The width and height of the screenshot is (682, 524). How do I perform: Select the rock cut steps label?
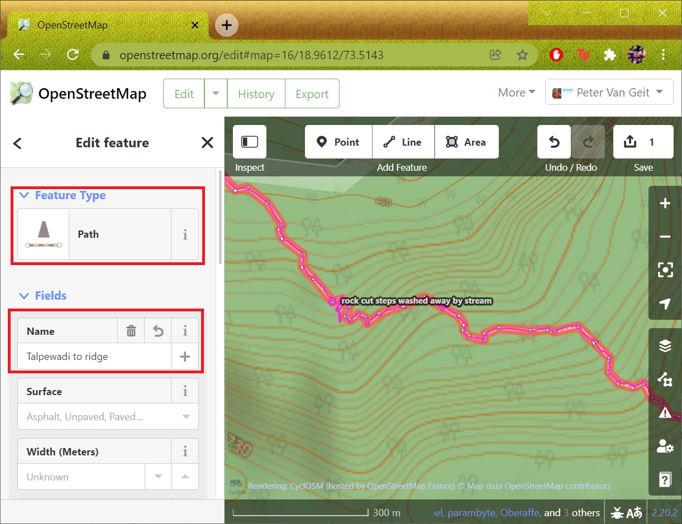(x=417, y=301)
